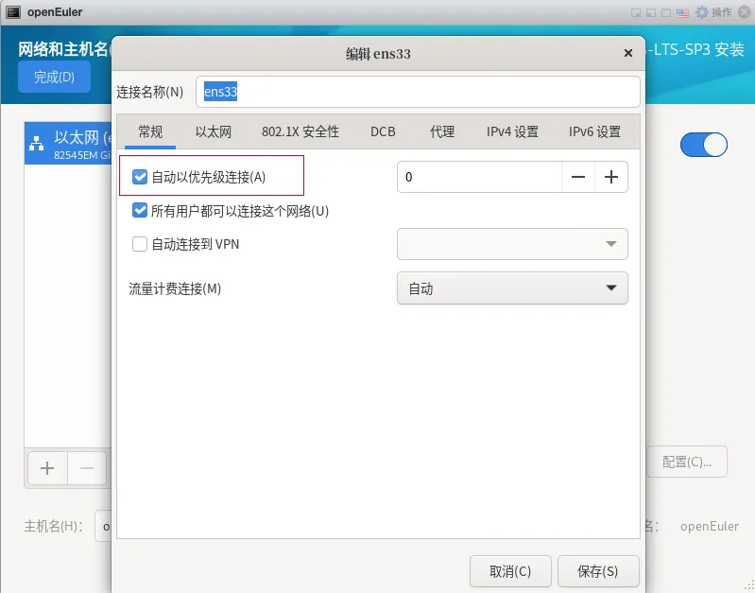Screen dimensions: 755x593
Task: Increase priority with the plus button
Action: click(611, 177)
